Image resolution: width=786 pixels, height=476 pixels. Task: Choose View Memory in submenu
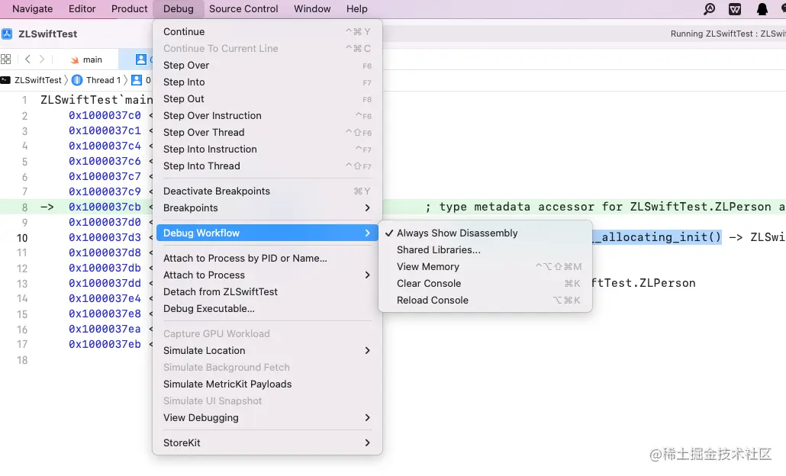(485, 266)
